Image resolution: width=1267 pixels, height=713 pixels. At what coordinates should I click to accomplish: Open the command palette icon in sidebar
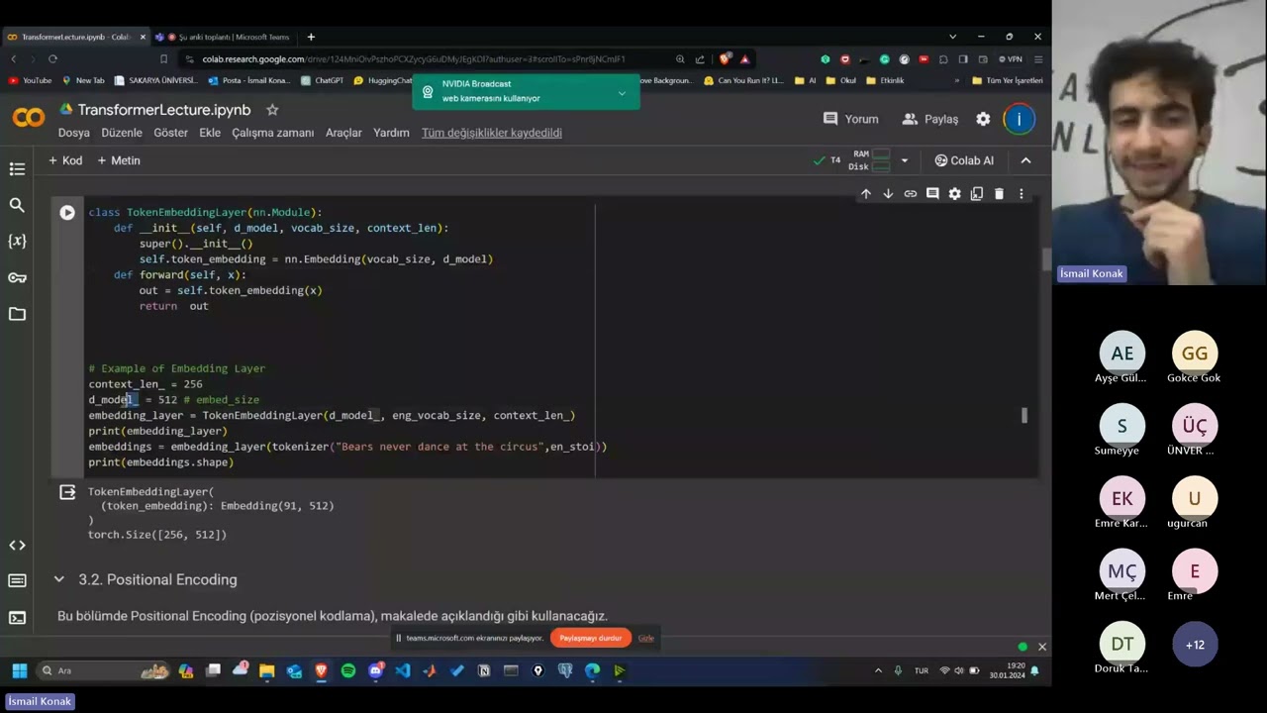pos(17,581)
